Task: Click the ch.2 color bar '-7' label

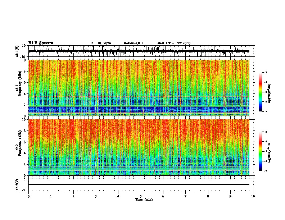Action: pos(265,171)
